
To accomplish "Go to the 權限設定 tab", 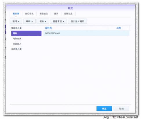I will click(x=44, y=14).
